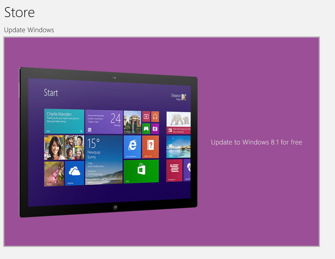Screen dimensions: 335x259
Task: Click the red Video tile
Action: point(146,117)
